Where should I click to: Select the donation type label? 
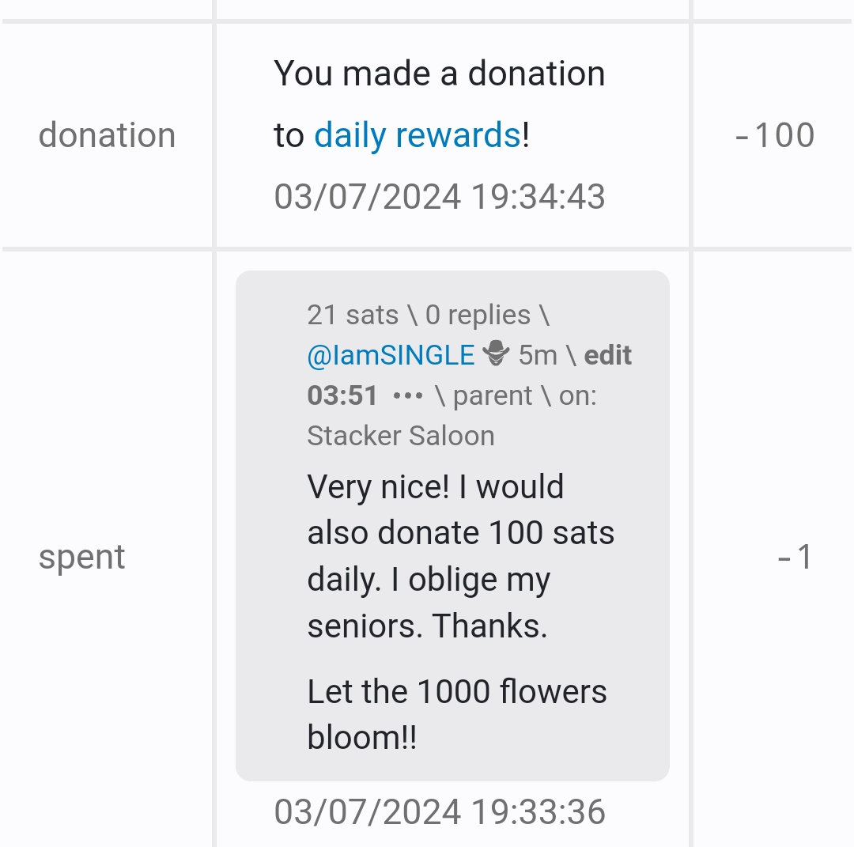pos(107,135)
